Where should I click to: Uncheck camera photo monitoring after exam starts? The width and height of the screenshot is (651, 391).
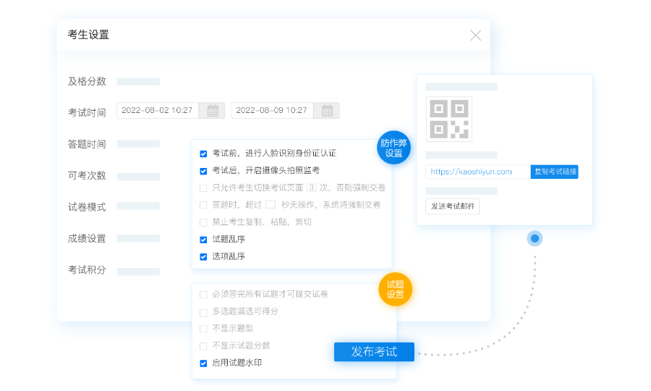click(203, 171)
